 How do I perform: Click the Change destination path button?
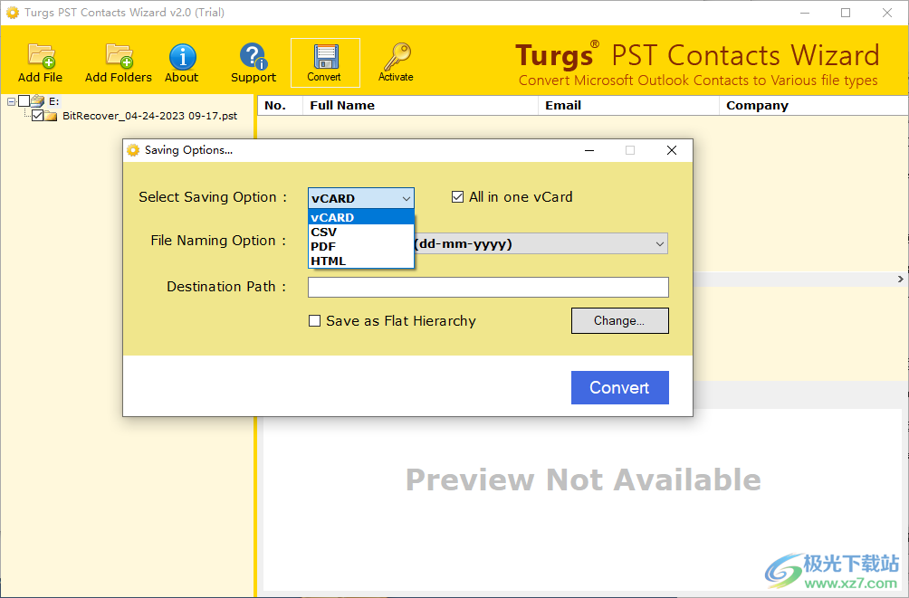click(x=619, y=320)
